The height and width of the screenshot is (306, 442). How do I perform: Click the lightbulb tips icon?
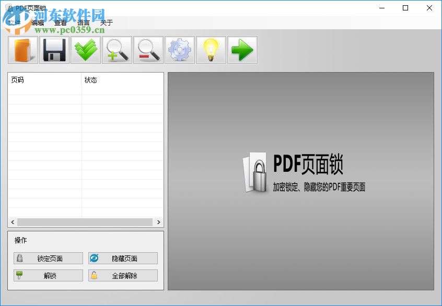[211, 50]
